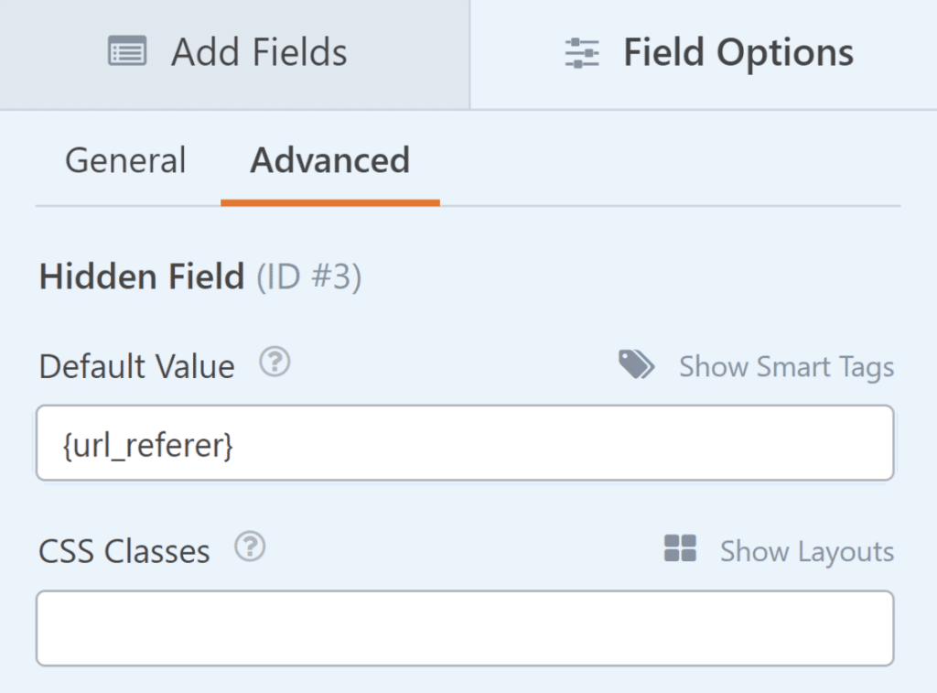Click the CSS Classes label
The image size is (937, 693).
123,550
